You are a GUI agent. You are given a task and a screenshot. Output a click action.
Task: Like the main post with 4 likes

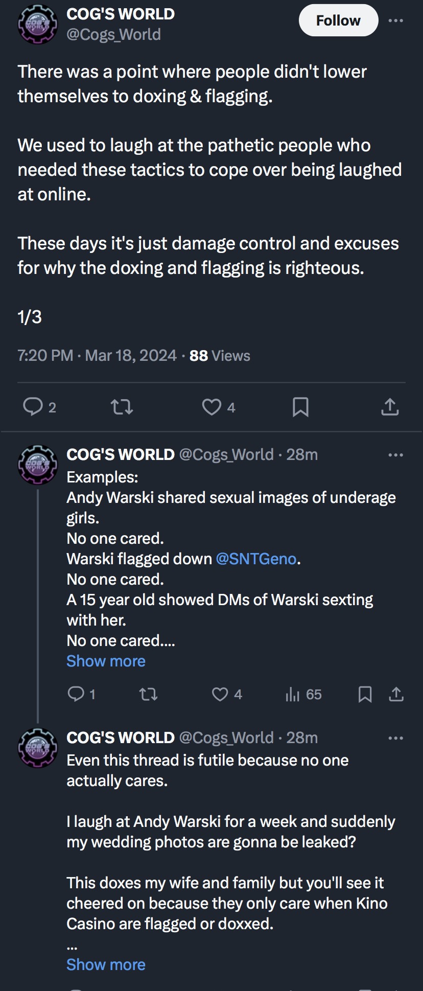pos(212,407)
